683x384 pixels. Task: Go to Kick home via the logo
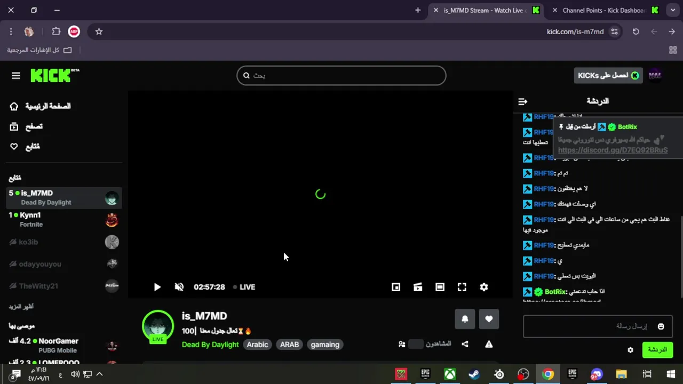(54, 75)
